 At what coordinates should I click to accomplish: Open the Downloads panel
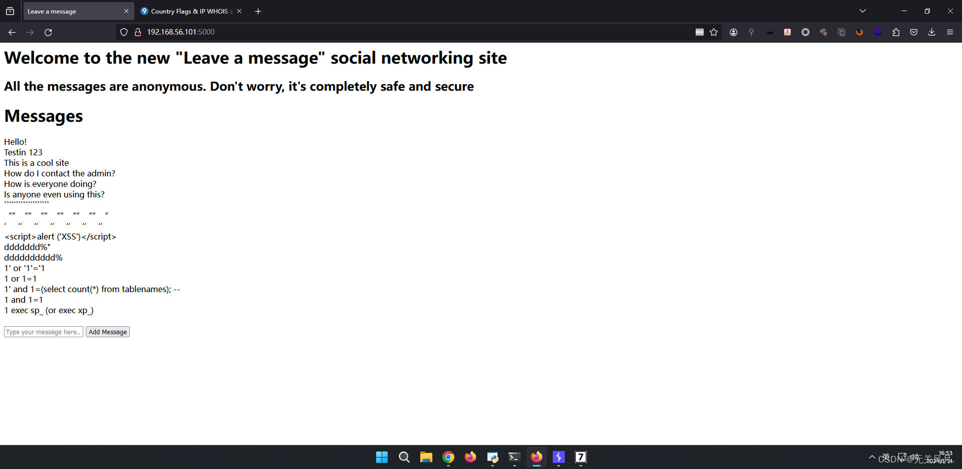pos(931,32)
